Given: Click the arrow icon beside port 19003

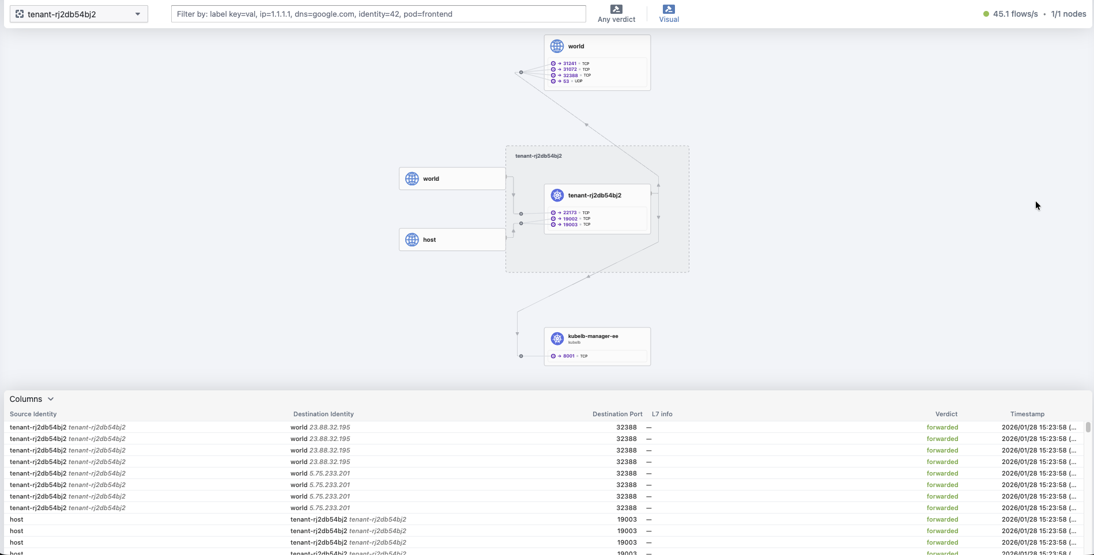Looking at the screenshot, I should click(559, 225).
